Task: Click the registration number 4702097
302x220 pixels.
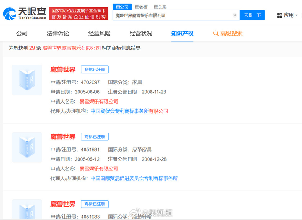Action: [x=90, y=82]
